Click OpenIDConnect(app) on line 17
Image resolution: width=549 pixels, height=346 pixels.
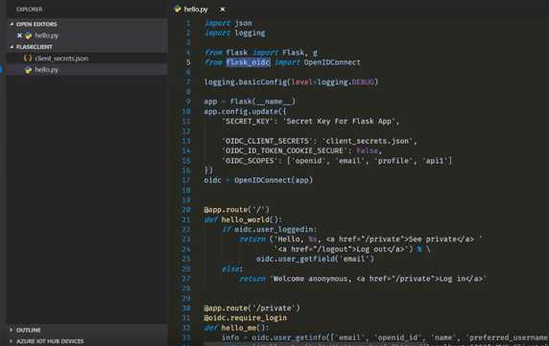click(274, 180)
